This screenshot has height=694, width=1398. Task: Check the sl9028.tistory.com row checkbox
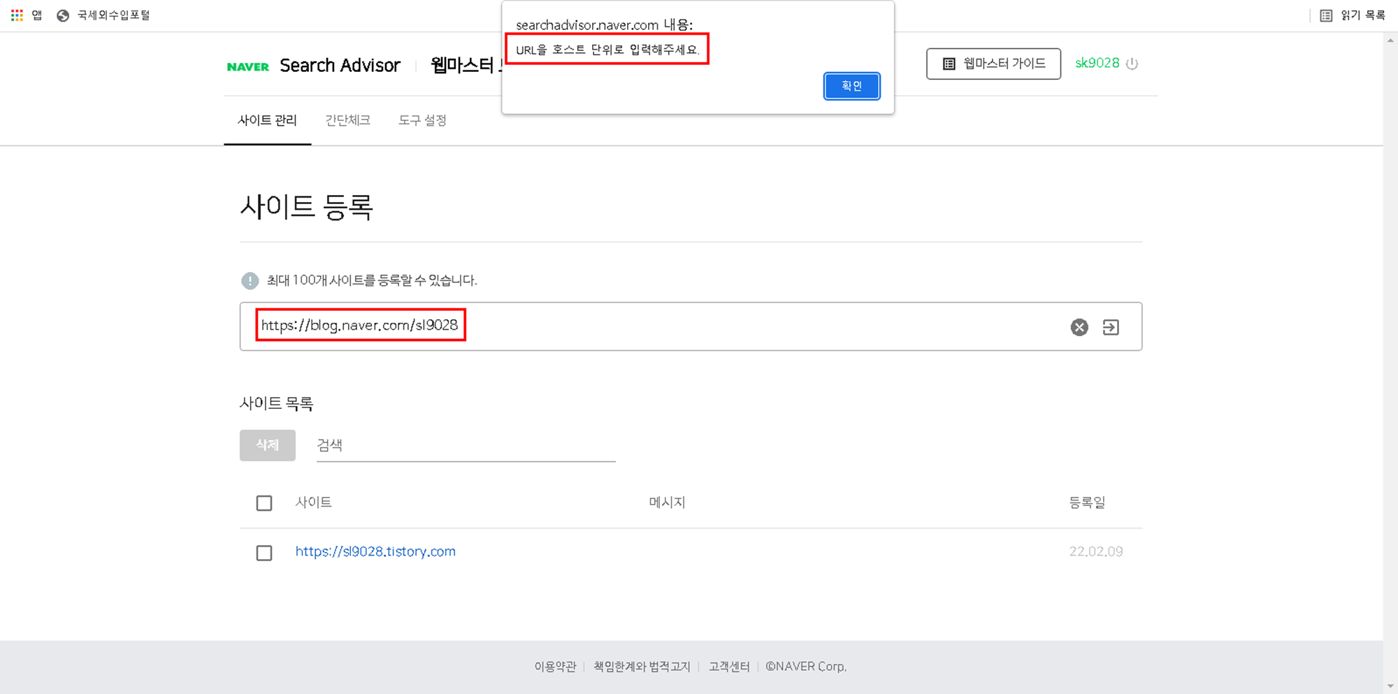[264, 553]
